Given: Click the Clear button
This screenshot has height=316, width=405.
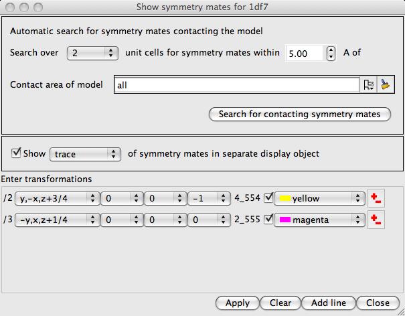Looking at the screenshot, I should pyautogui.click(x=280, y=303).
